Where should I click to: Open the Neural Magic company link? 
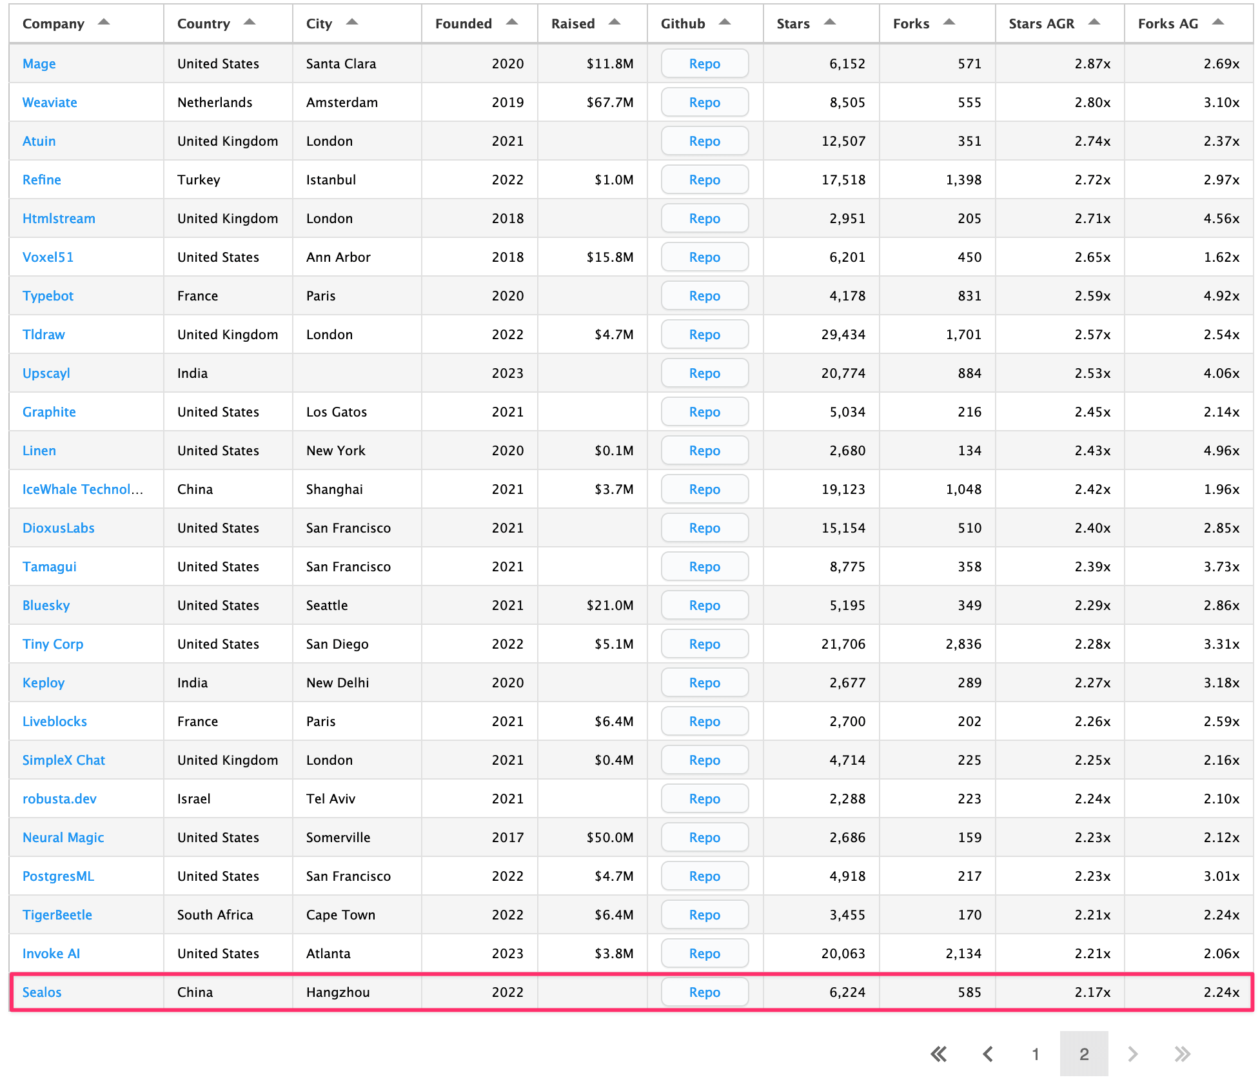coord(63,838)
